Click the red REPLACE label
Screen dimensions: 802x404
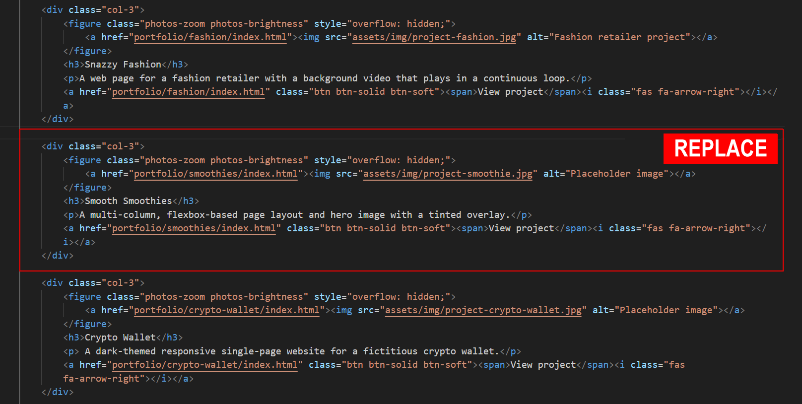(x=720, y=148)
